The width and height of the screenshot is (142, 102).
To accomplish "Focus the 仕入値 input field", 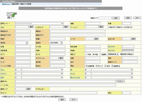I will coord(58,46).
